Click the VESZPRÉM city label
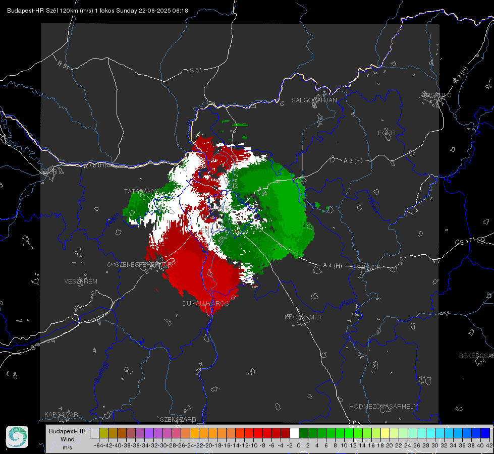The image size is (494, 454). coord(81,281)
